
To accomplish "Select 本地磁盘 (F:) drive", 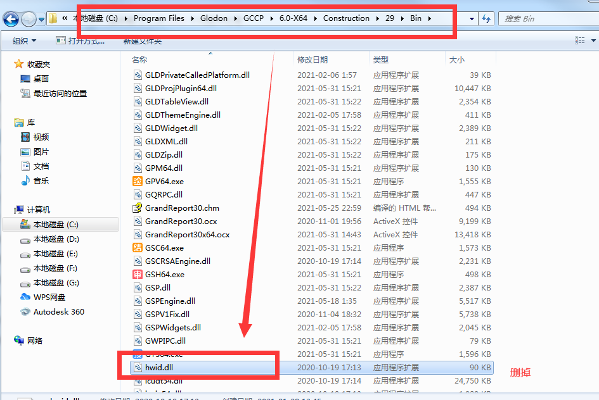I will 49,268.
